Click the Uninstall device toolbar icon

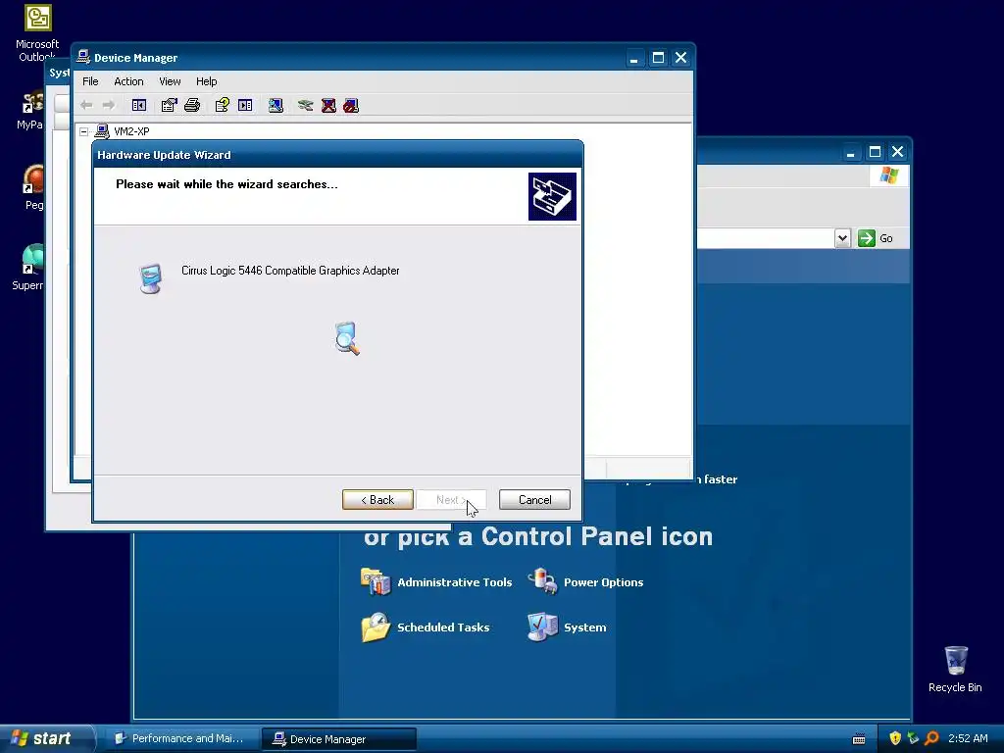coord(328,105)
